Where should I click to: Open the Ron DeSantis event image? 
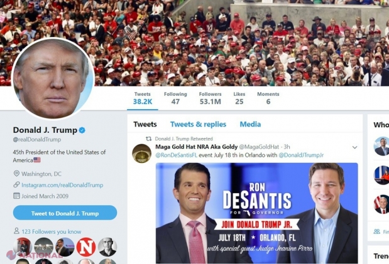click(257, 213)
